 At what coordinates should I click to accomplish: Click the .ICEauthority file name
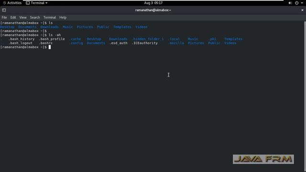(x=144, y=43)
